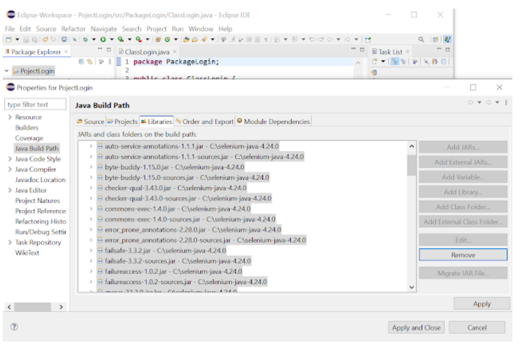Expand the byte-buddy-1.15.0.jar entry
The height and width of the screenshot is (349, 523).
91,167
